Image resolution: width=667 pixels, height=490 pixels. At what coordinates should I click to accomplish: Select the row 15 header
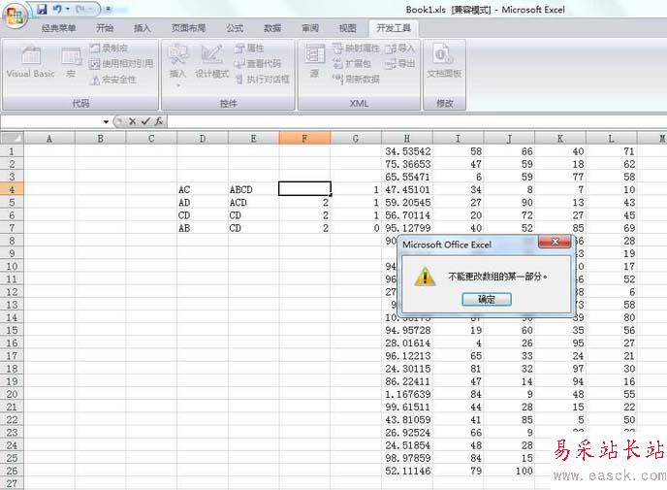12,330
